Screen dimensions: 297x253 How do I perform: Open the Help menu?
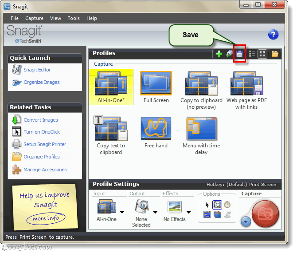(92, 18)
